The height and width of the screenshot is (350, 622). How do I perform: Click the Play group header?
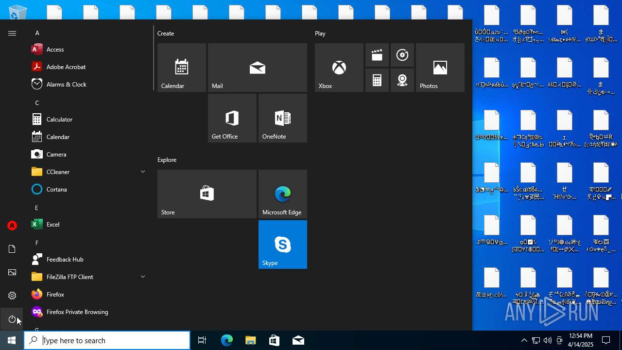320,33
